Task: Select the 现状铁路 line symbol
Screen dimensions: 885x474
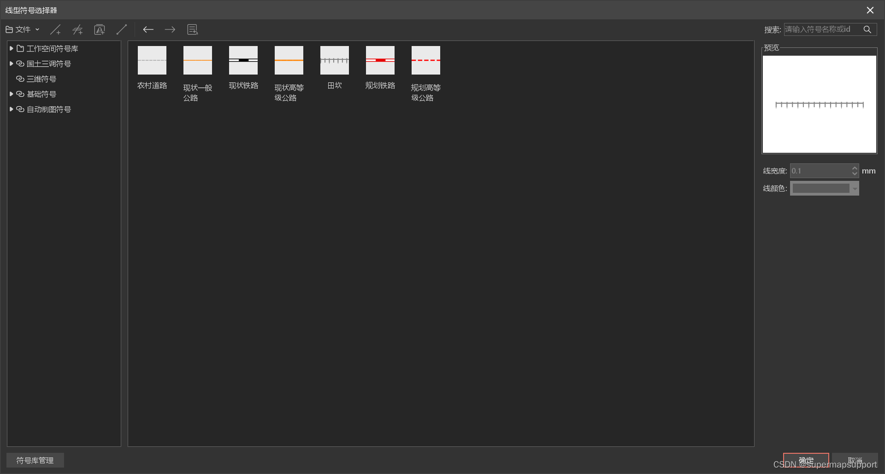Action: tap(243, 68)
